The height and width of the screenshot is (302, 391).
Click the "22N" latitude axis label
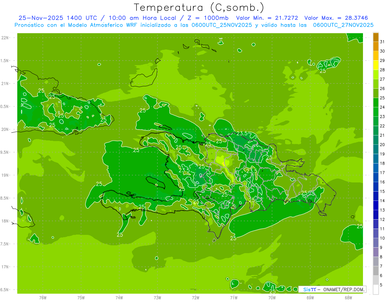[5, 38]
